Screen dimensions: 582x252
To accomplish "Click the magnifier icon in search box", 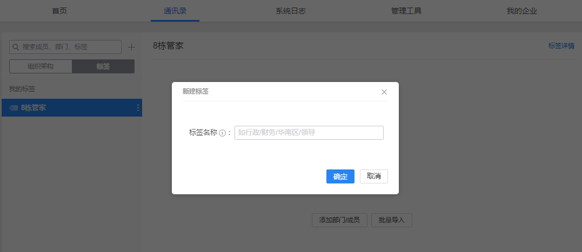I will point(16,47).
